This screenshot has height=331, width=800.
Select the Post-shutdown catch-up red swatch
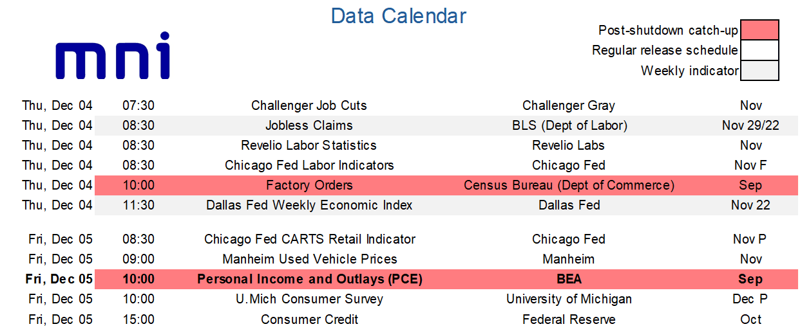pos(759,30)
